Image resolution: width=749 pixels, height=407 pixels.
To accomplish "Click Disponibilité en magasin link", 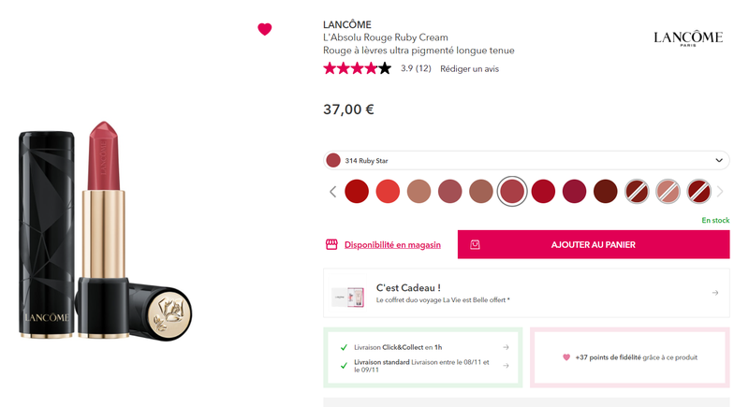I will (392, 245).
